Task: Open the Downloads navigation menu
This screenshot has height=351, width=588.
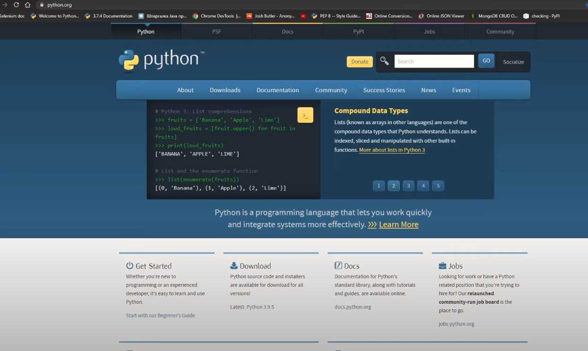Action: [225, 90]
